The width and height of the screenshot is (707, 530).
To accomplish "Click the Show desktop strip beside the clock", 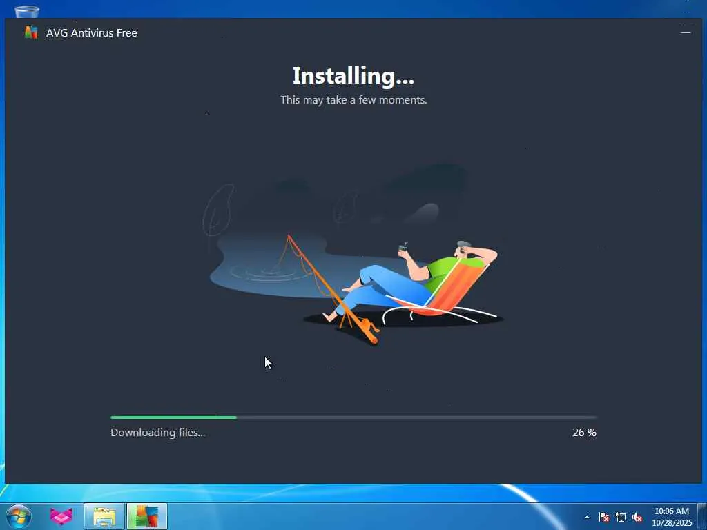I will 702,516.
